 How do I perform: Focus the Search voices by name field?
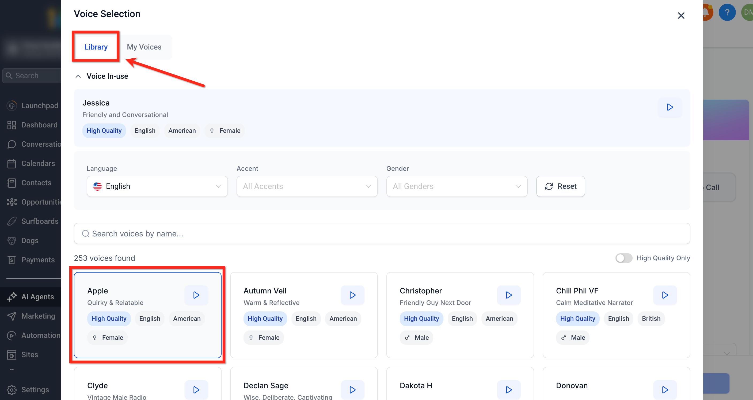click(x=382, y=234)
